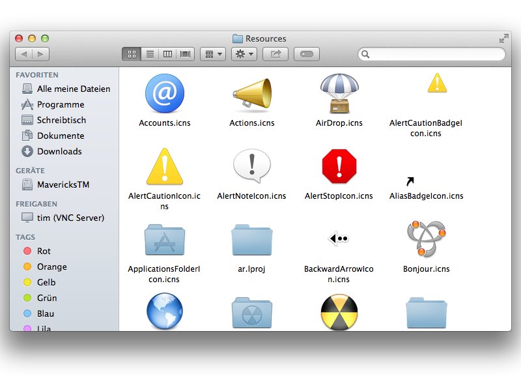Select the BackwardArrowIcon.icns icon
Screen dimensions: 521x391
coord(339,239)
